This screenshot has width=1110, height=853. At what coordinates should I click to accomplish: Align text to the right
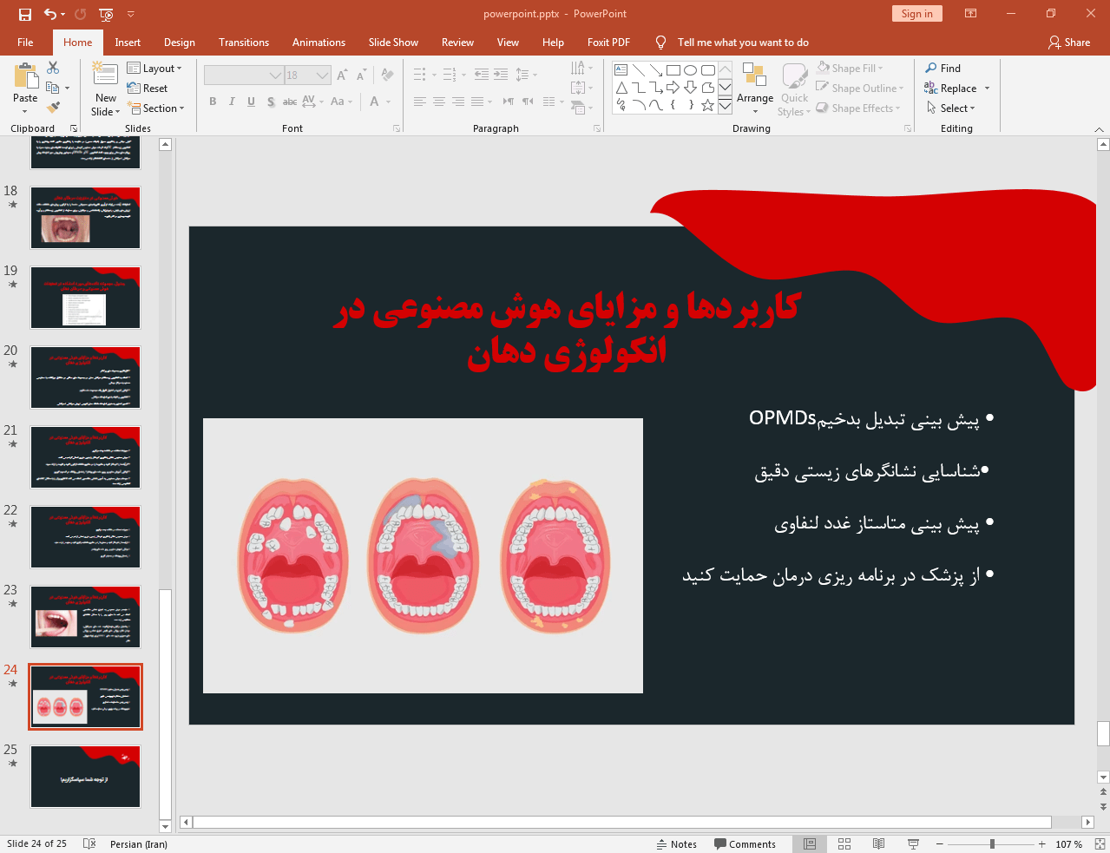pyautogui.click(x=458, y=102)
